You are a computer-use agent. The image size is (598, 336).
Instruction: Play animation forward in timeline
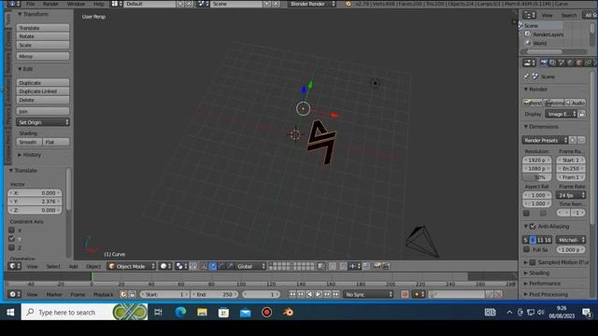coord(318,294)
